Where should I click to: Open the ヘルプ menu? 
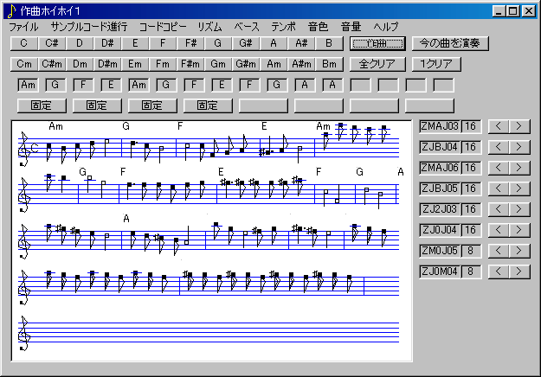(386, 27)
